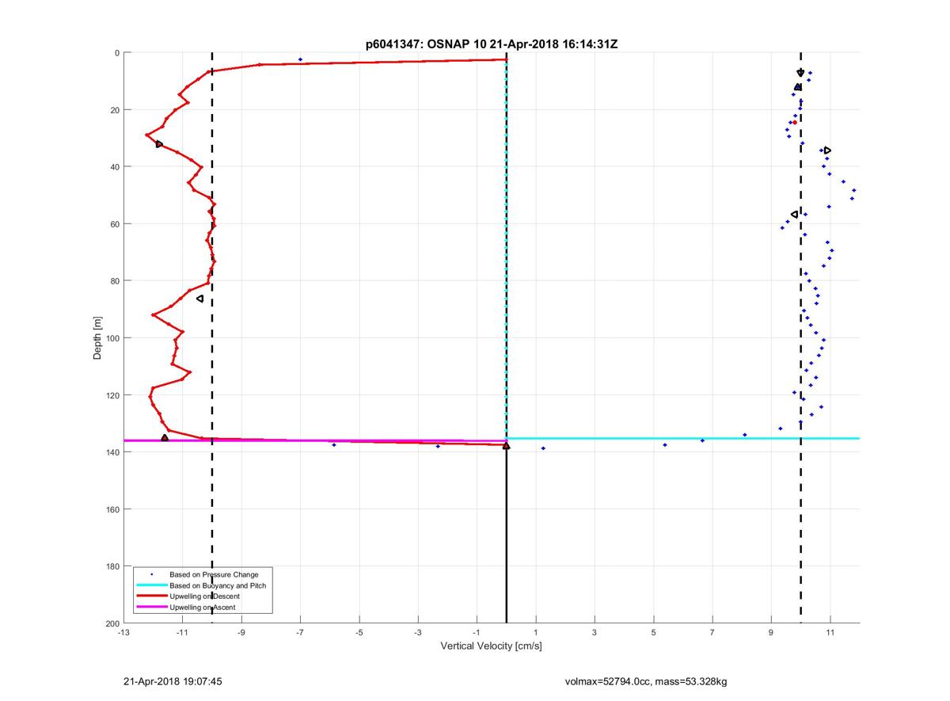Select the 'Based on Buoyancy and Pitch' legend entry
The width and height of the screenshot is (950, 701).
click(218, 585)
